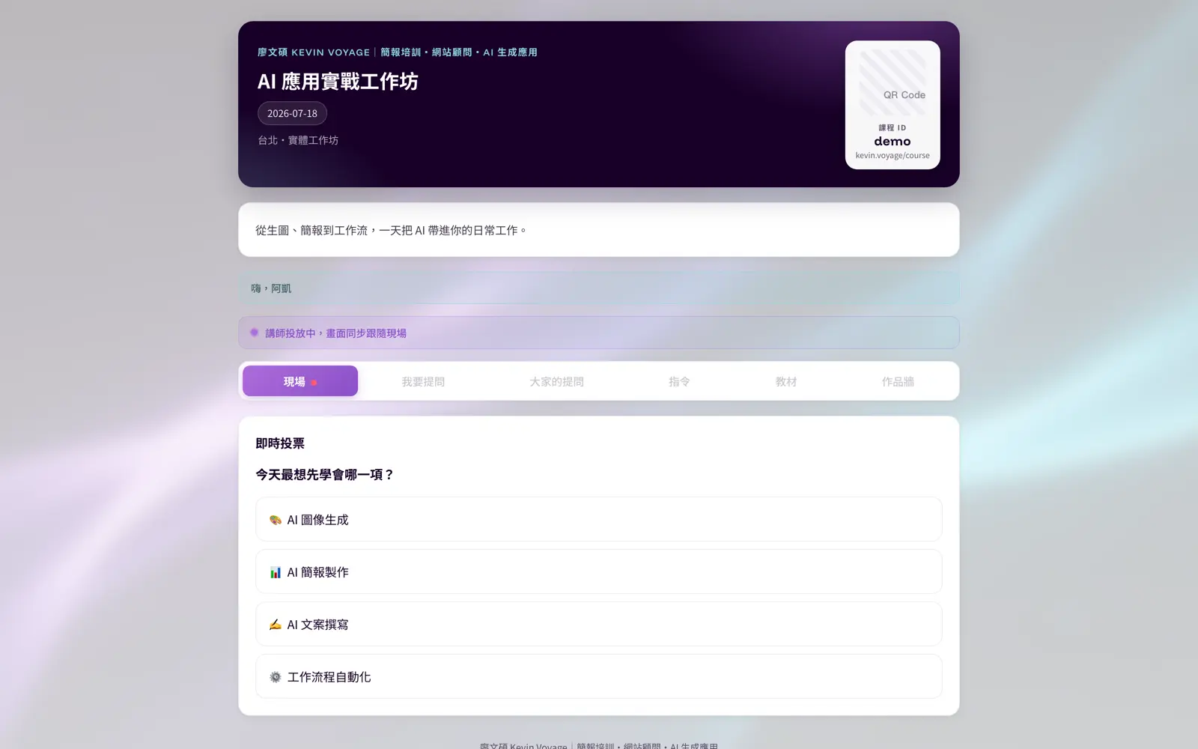Click the kevin.voyage/course link text
The height and width of the screenshot is (749, 1198).
pos(893,156)
